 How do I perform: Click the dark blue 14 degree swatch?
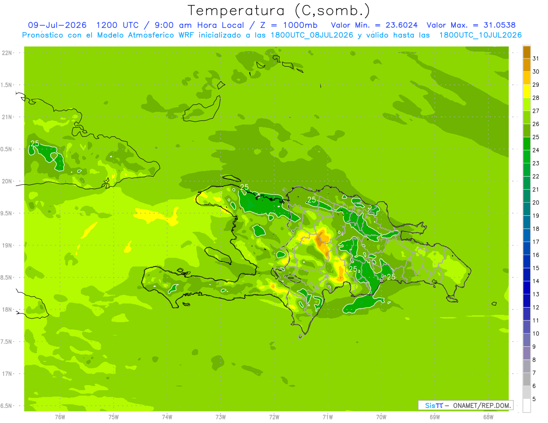click(527, 275)
